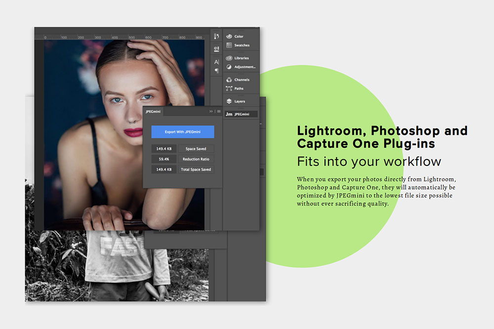Click the horizontal ruler above canvas
This screenshot has height=329, width=494.
123,38
